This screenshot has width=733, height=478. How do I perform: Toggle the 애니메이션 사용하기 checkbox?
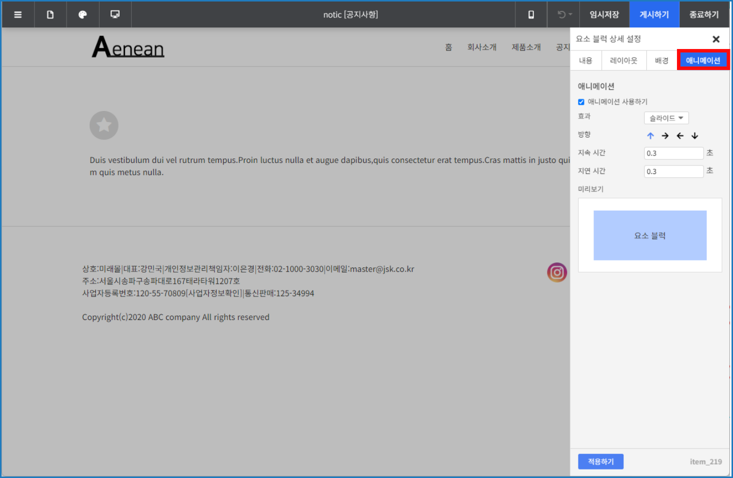(581, 102)
